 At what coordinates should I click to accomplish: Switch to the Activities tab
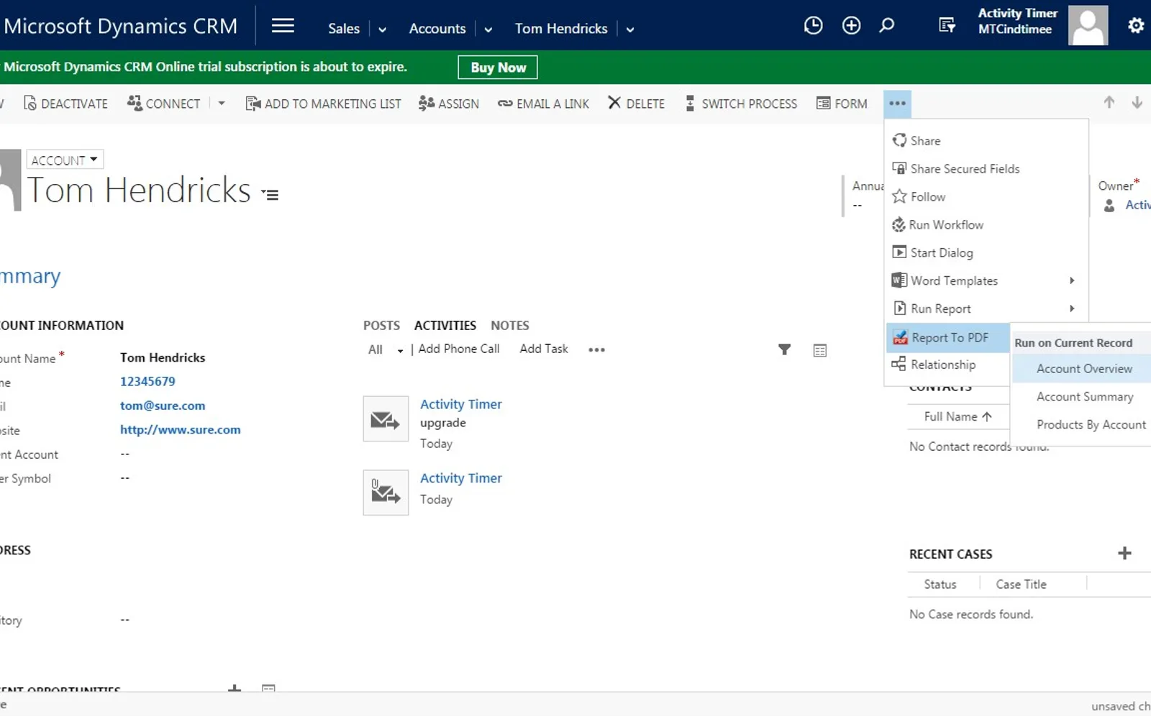pos(445,326)
